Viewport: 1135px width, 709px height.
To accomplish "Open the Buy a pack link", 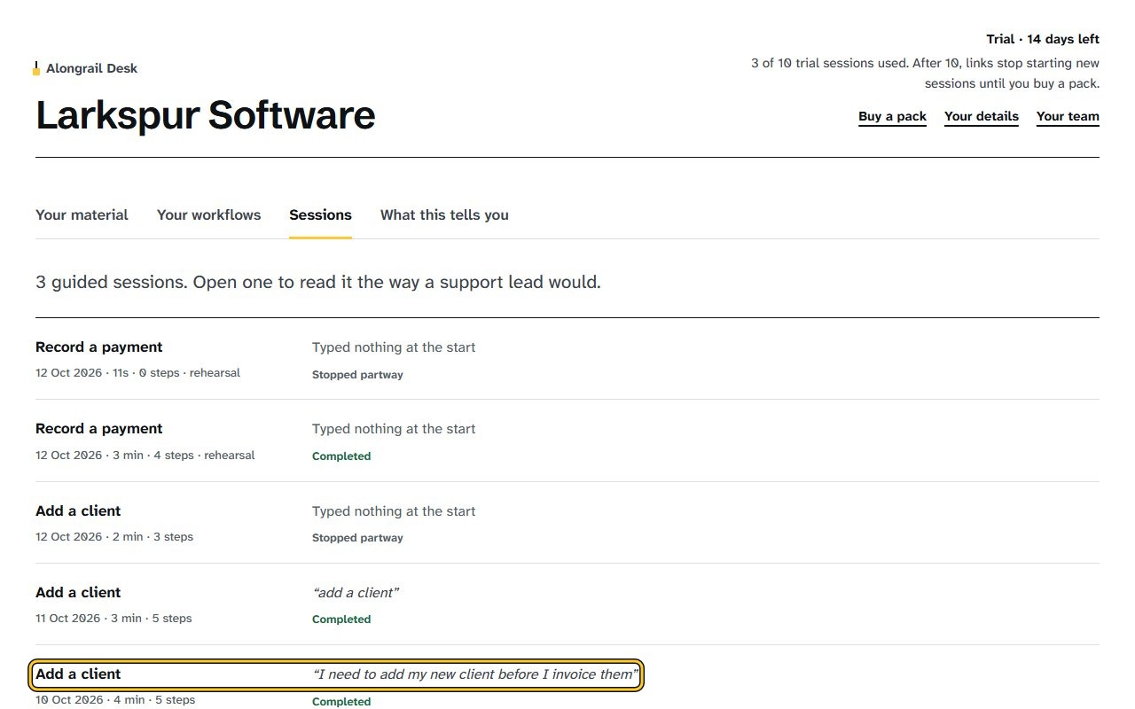I will pyautogui.click(x=892, y=116).
